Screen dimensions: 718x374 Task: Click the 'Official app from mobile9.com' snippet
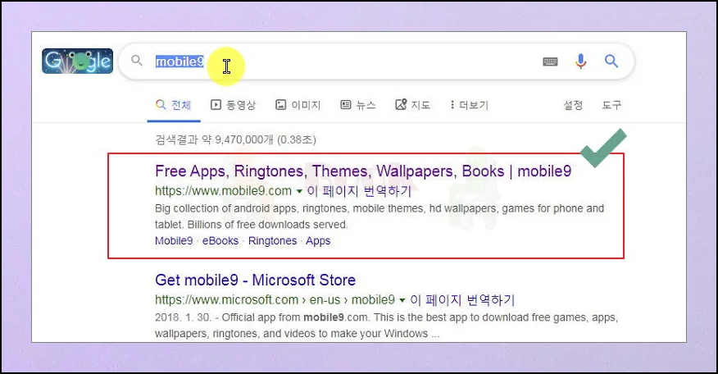click(x=386, y=326)
